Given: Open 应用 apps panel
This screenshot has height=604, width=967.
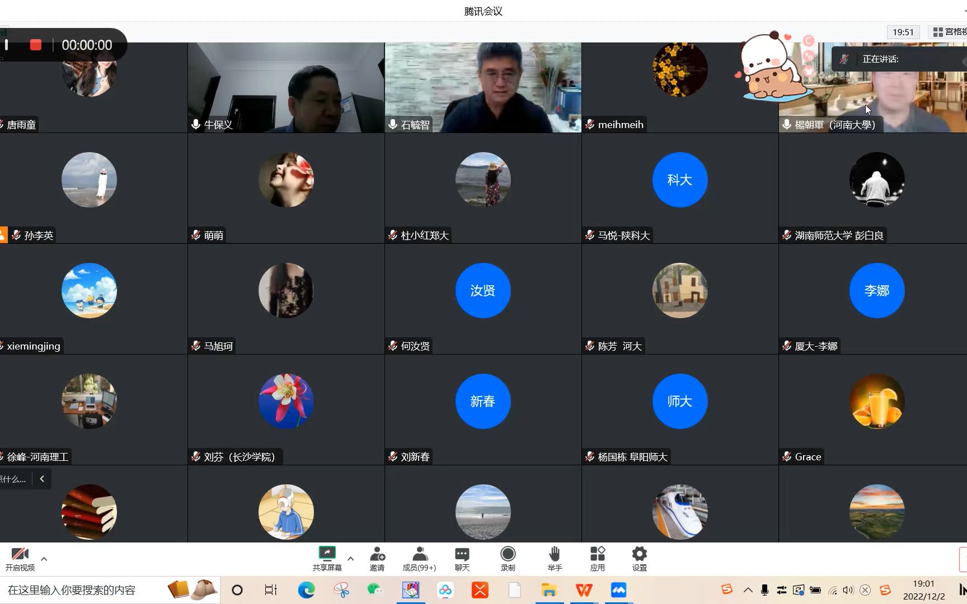Looking at the screenshot, I should tap(598, 559).
